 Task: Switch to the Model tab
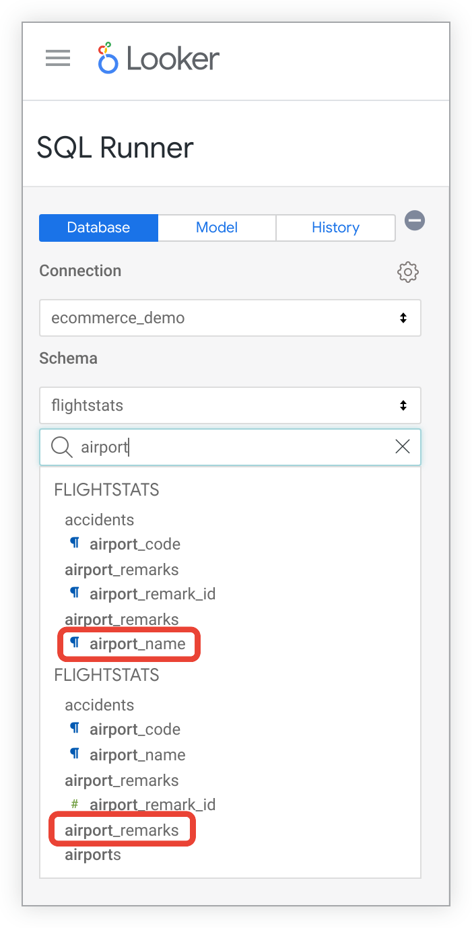coord(217,228)
